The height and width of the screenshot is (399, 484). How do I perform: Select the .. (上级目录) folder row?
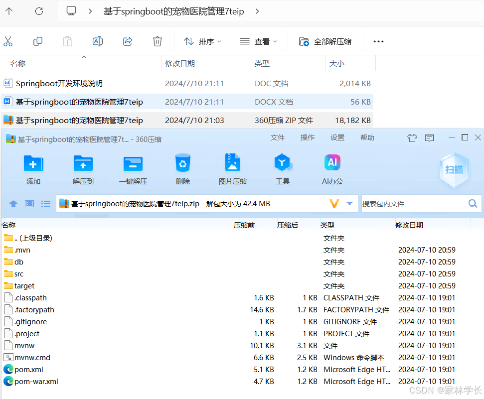click(x=28, y=238)
